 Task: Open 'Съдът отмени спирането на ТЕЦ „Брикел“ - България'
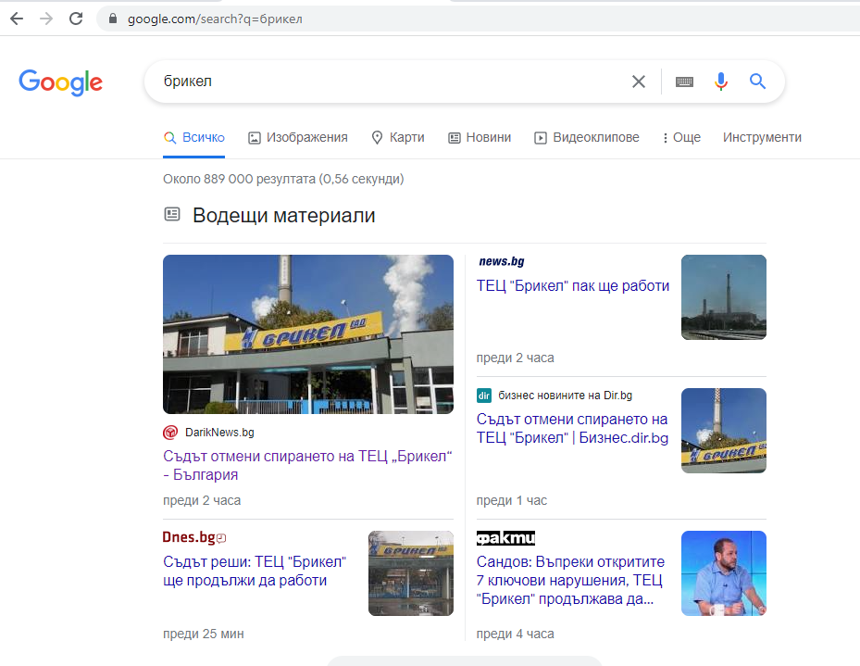(x=307, y=465)
